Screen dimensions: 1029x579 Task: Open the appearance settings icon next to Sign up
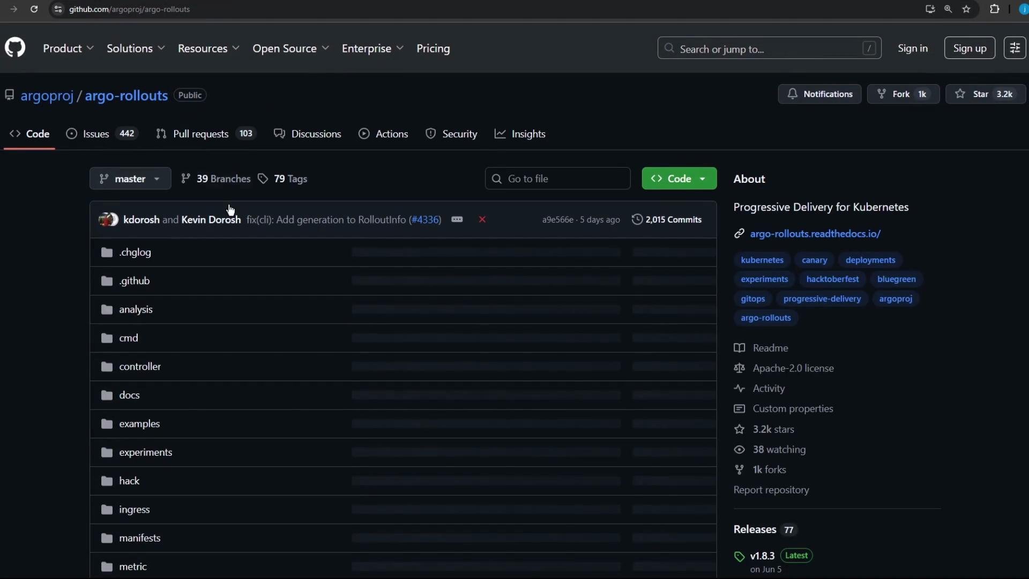1015,48
